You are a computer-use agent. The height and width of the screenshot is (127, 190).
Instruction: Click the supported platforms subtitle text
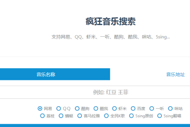click(x=111, y=37)
